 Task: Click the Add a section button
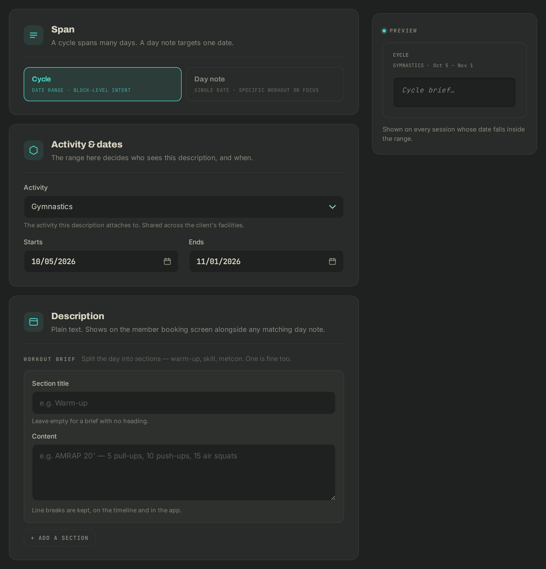point(60,538)
